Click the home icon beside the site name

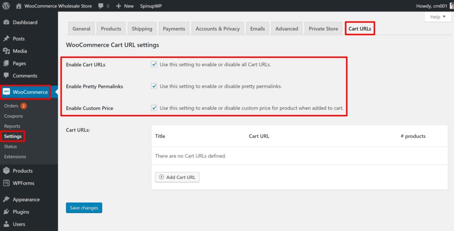tap(19, 6)
